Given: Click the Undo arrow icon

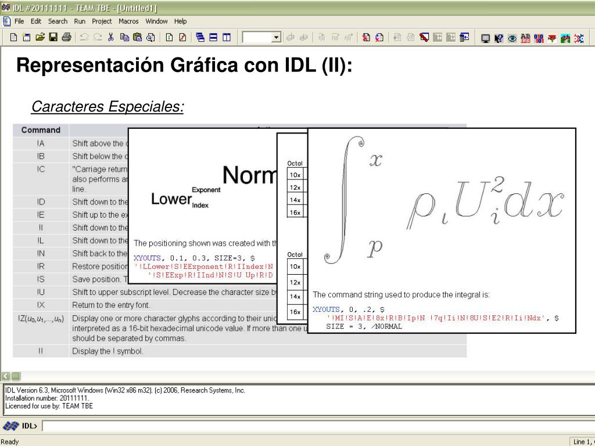Looking at the screenshot, I should (84, 37).
